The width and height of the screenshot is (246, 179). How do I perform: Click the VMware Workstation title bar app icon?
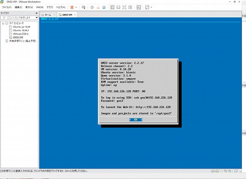click(2, 1)
